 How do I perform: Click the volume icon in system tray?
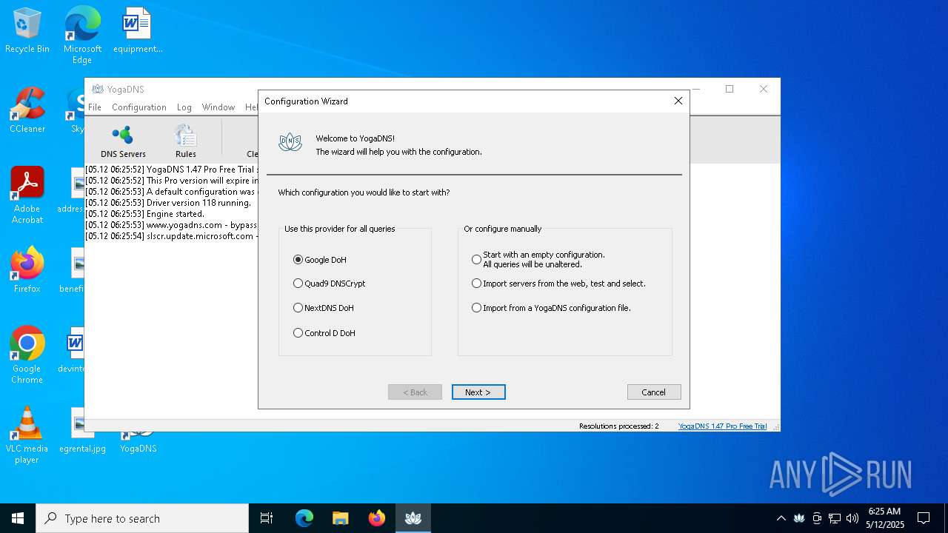pyautogui.click(x=852, y=518)
